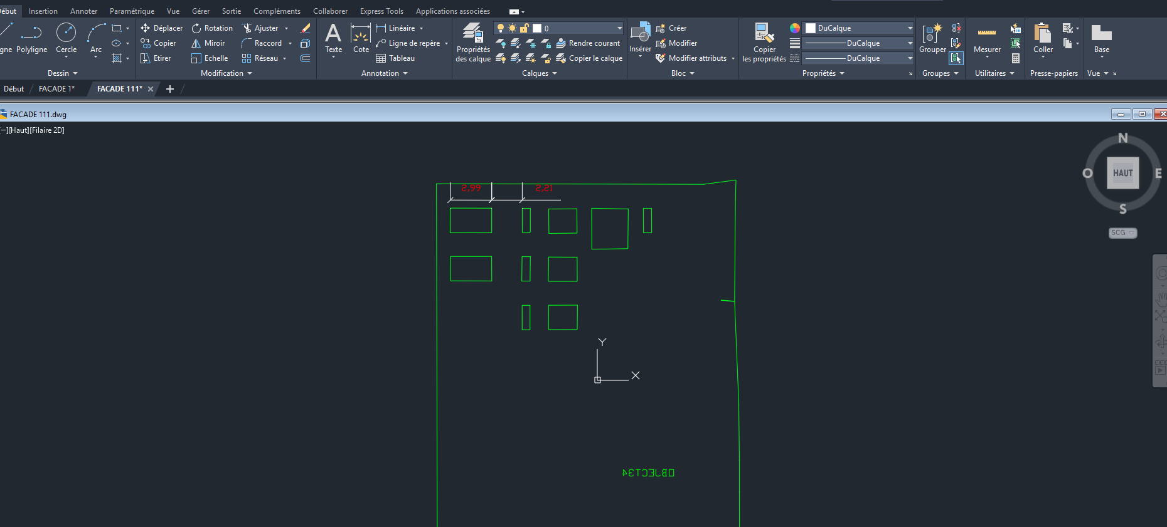This screenshot has width=1167, height=527.
Task: Select the Etirer stretch tool
Action: 156,58
